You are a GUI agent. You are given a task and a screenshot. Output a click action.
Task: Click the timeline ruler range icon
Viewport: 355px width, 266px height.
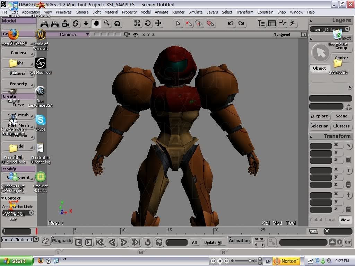point(313,231)
